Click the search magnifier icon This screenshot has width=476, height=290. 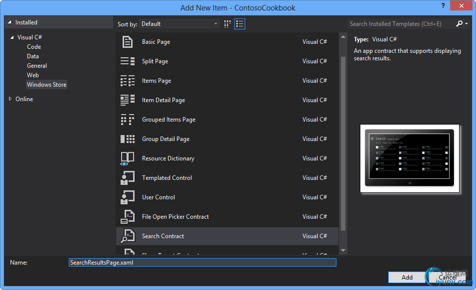(x=459, y=23)
